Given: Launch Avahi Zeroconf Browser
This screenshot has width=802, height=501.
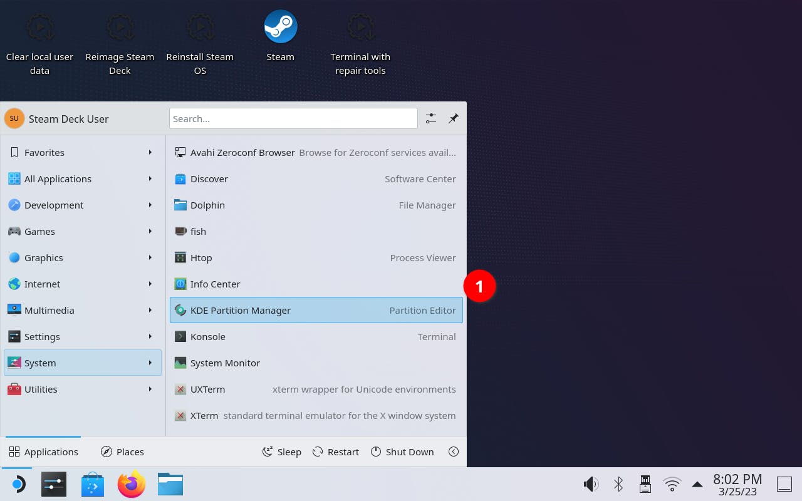Looking at the screenshot, I should (316, 152).
